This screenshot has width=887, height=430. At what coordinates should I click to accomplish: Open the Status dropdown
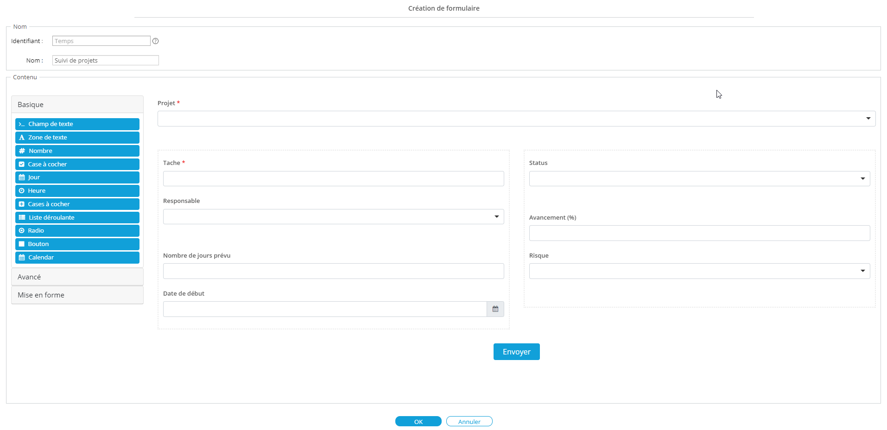pos(863,178)
